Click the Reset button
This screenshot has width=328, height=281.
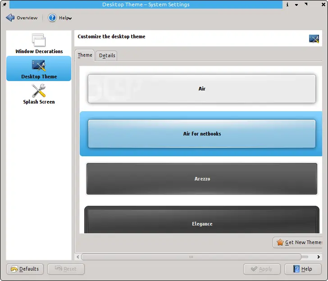[x=66, y=269]
